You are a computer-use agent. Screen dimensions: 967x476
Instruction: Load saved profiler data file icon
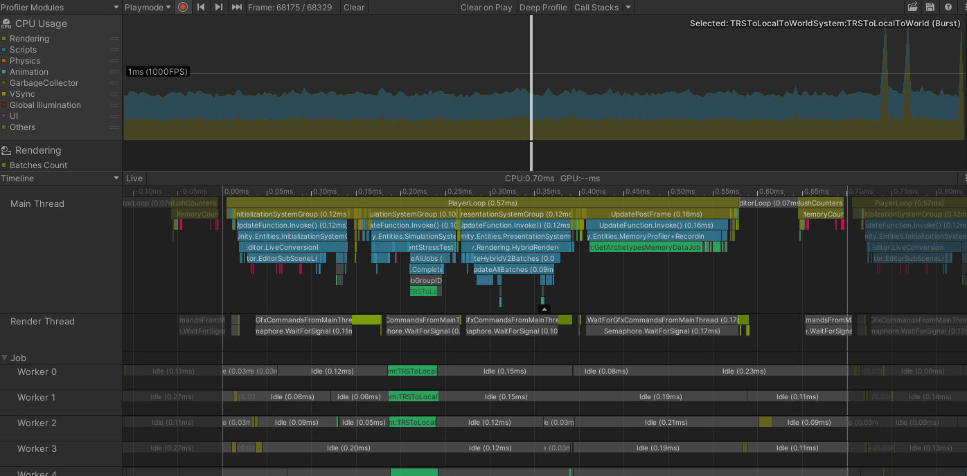click(x=912, y=7)
